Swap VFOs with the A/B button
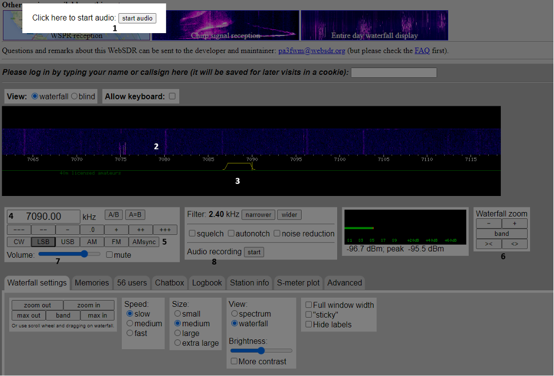 tap(114, 215)
